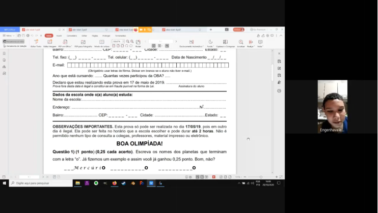This screenshot has height=213, width=378.
Task: Open a new tab with plus button
Action: pos(211,29)
